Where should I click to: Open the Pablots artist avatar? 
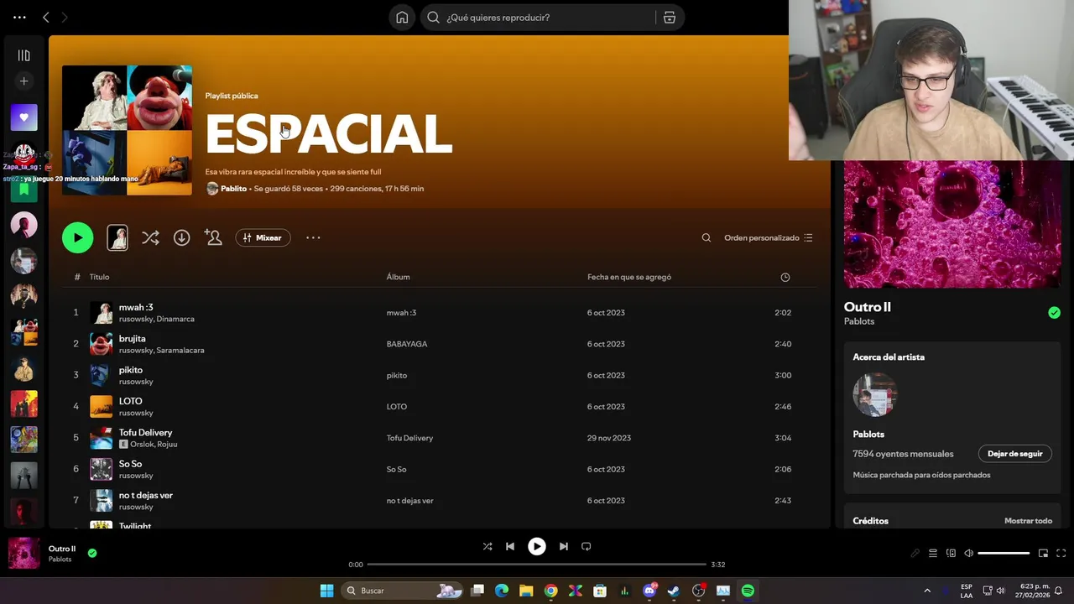pos(875,394)
